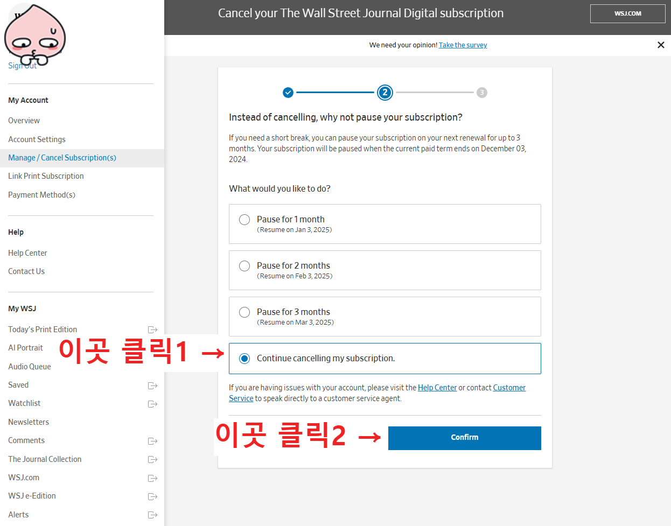This screenshot has height=526, width=671.
Task: Click step 2 progress indicator
Action: [385, 93]
